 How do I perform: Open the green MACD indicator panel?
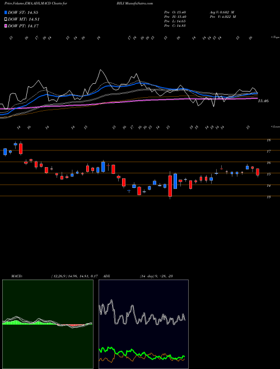tap(48, 324)
